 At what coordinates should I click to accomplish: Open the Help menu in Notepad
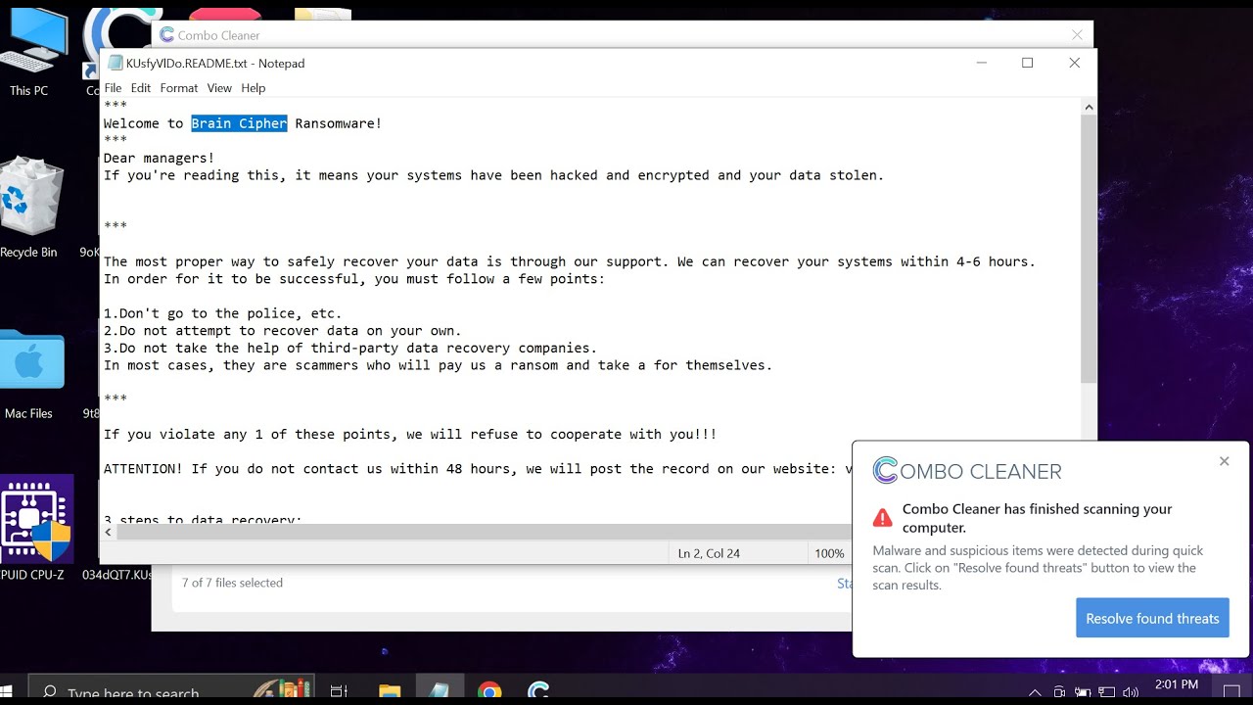[x=254, y=88]
